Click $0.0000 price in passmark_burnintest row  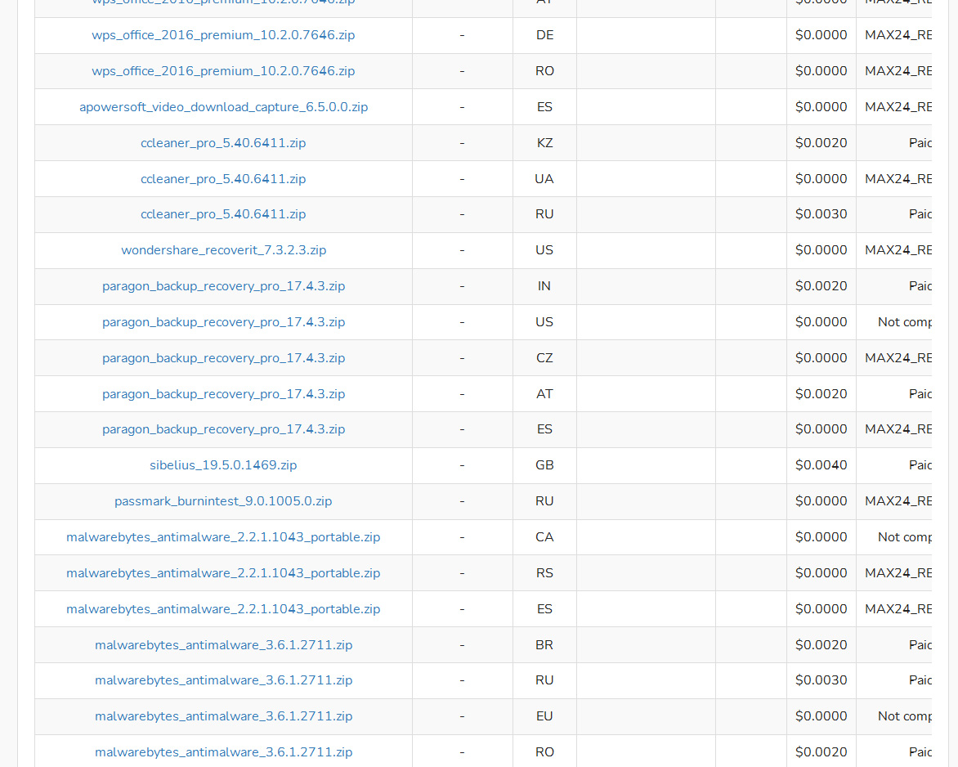821,502
